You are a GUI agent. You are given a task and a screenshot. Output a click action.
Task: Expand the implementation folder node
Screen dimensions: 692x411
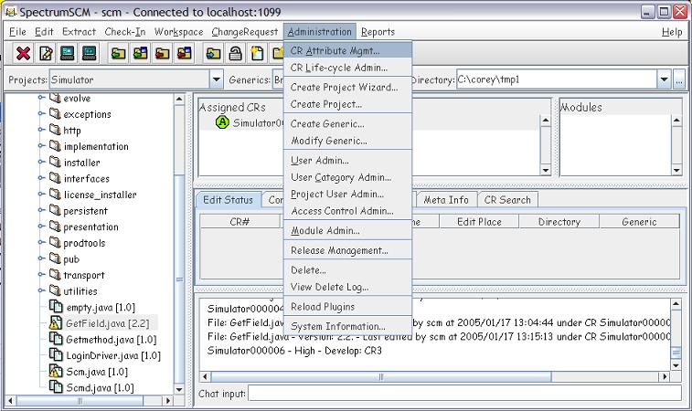point(41,145)
